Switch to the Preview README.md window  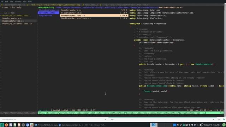click(x=46, y=125)
